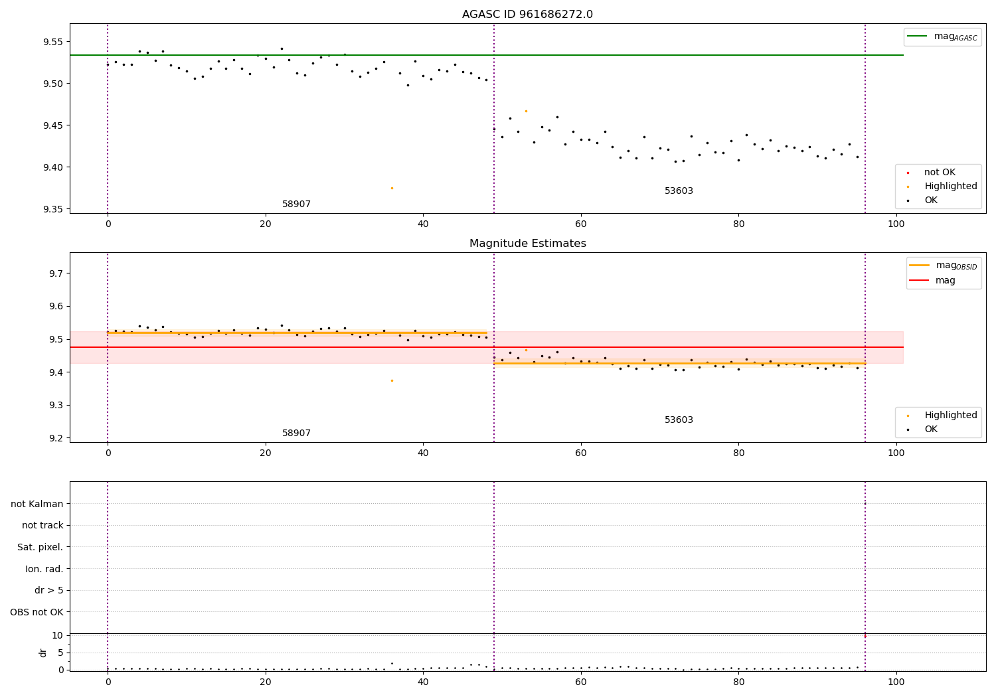Click the "OBS not OK" axis label
The image size is (996, 697).
click(37, 612)
